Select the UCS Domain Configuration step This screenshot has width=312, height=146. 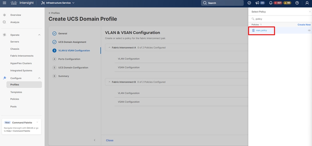coord(73,67)
